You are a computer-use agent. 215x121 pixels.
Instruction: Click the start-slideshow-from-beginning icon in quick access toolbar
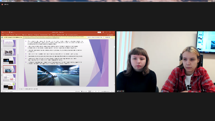10,32
